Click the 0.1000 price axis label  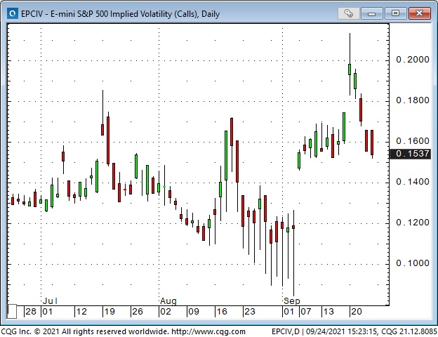pos(413,263)
